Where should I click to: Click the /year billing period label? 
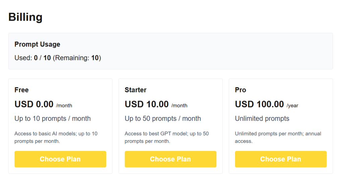292,106
